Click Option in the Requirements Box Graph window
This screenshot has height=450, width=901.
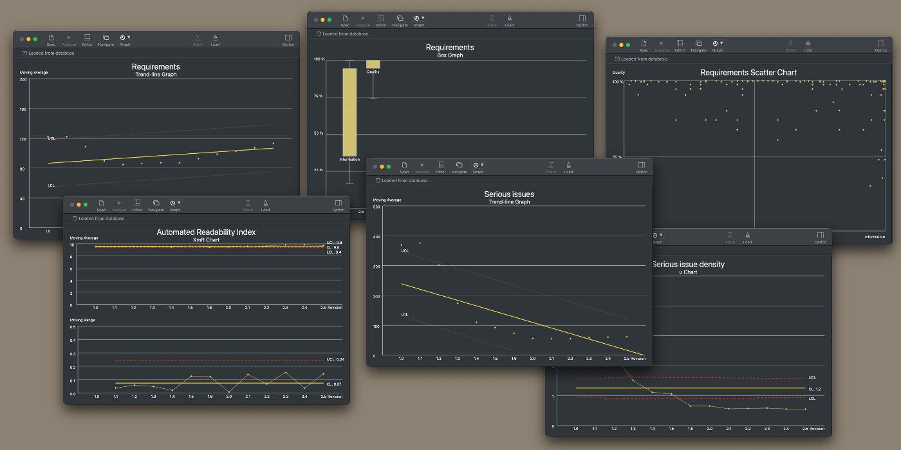[582, 21]
